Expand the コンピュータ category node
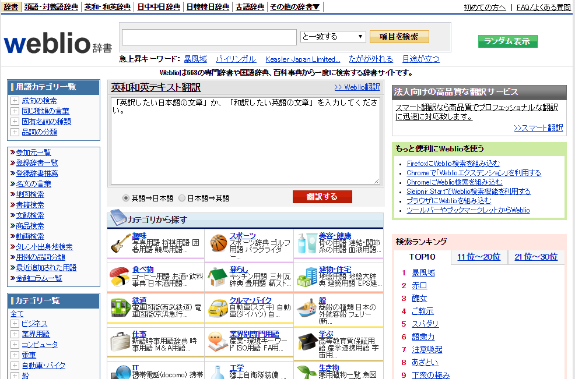Viewport: 575px width, 379px height. [x=15, y=345]
